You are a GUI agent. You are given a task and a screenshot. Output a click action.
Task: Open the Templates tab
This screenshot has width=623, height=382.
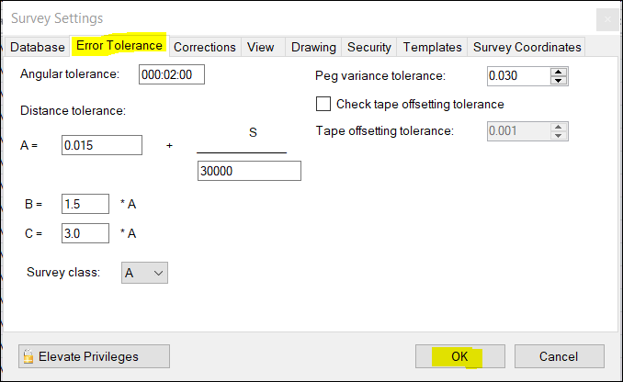point(432,47)
